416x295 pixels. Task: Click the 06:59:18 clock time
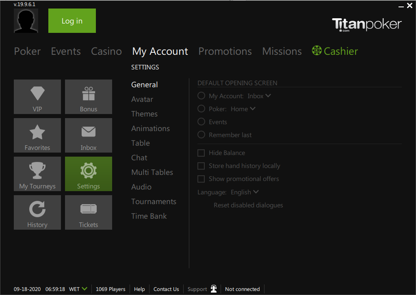tap(55, 289)
